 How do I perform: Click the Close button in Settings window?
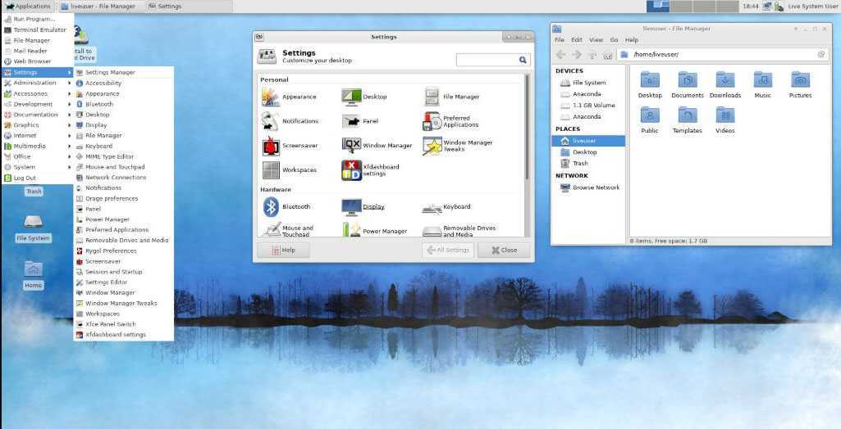pyautogui.click(x=504, y=250)
